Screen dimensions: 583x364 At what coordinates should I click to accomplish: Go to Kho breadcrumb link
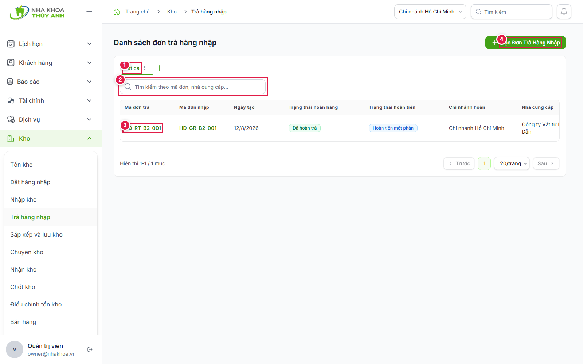coord(172,12)
